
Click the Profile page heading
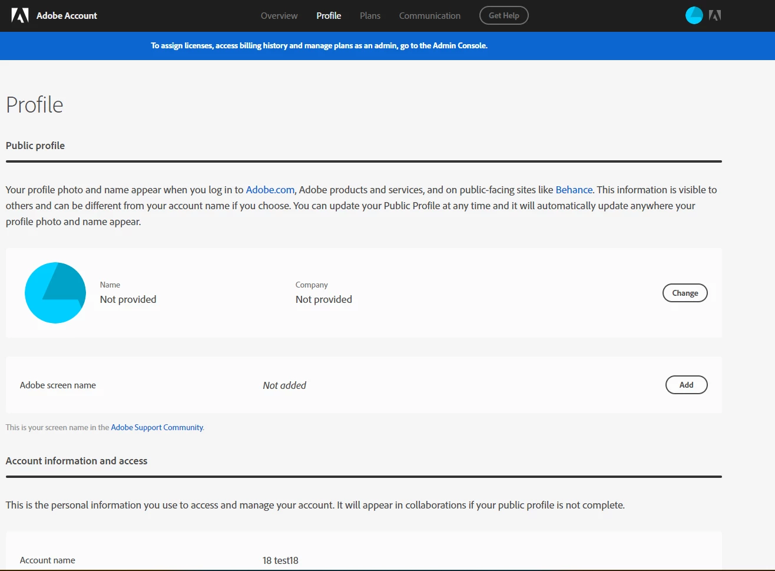(x=34, y=105)
